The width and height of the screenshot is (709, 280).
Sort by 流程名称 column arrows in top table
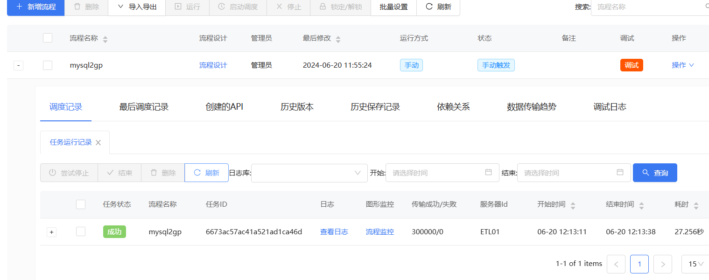[x=105, y=39]
